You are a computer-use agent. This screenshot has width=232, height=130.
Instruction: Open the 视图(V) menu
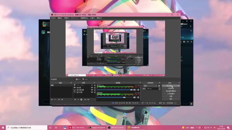click(67, 18)
